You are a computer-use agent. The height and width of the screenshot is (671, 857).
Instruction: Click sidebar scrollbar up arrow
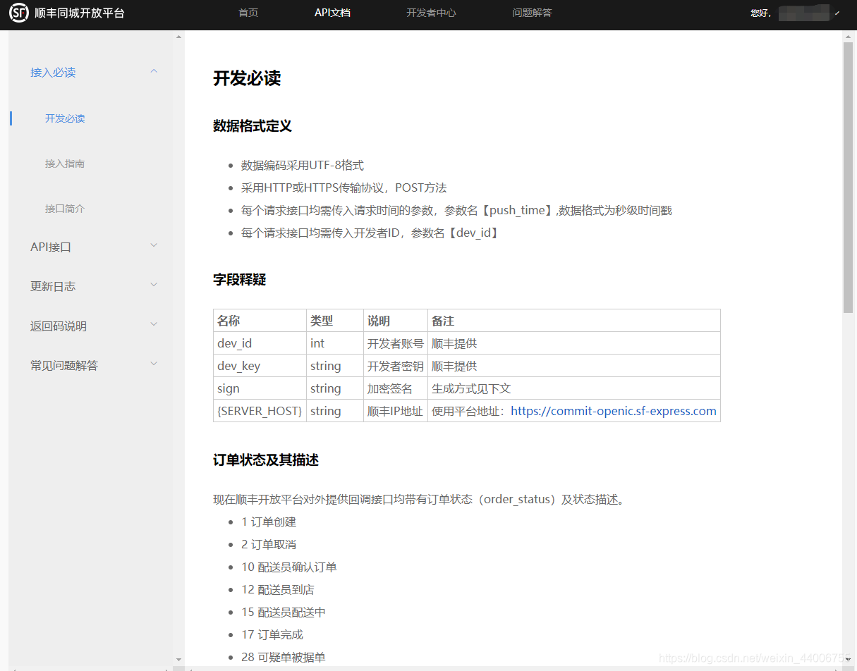[x=178, y=37]
